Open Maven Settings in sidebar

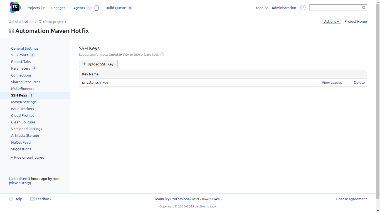pyautogui.click(x=24, y=102)
